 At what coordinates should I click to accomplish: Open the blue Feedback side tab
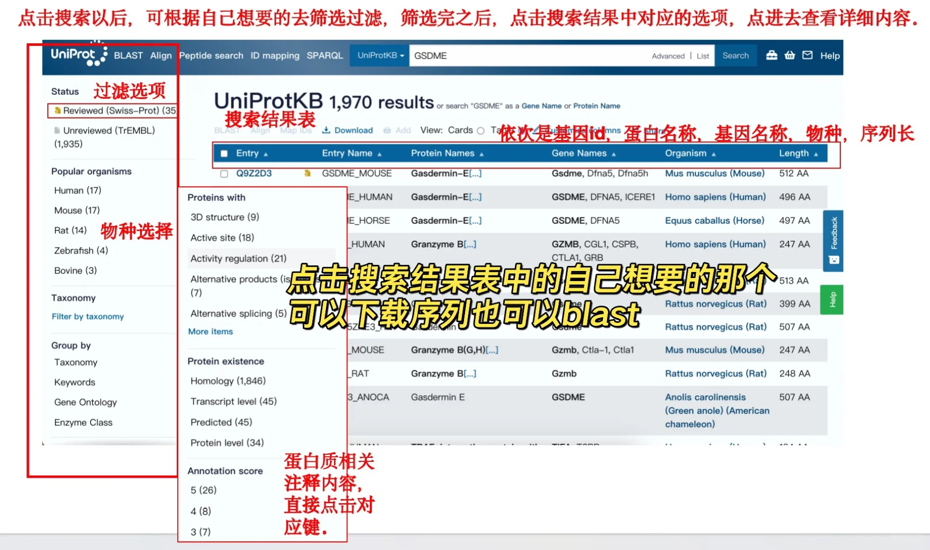click(833, 240)
